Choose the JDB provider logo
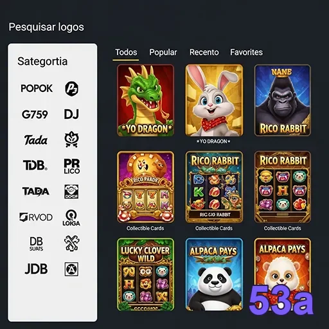The image size is (329, 329). pyautogui.click(x=36, y=269)
